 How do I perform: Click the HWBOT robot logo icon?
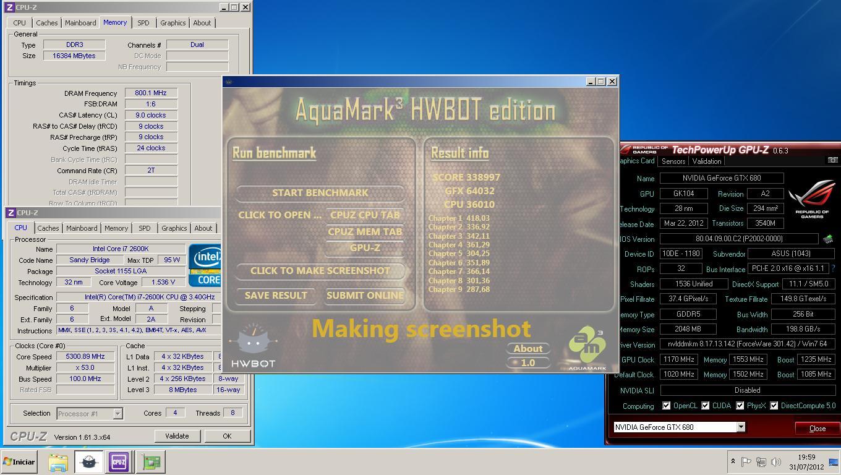pos(253,345)
